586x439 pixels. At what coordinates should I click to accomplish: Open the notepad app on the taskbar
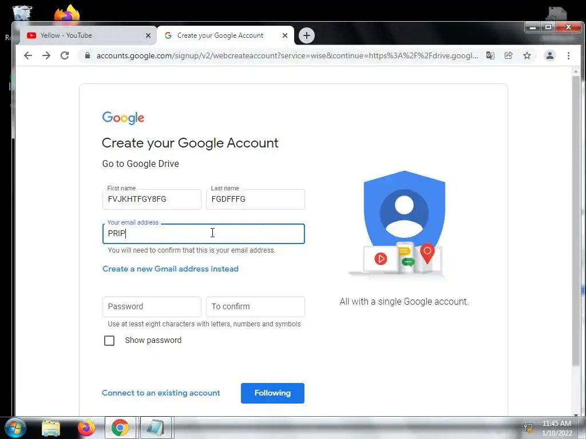pos(156,428)
